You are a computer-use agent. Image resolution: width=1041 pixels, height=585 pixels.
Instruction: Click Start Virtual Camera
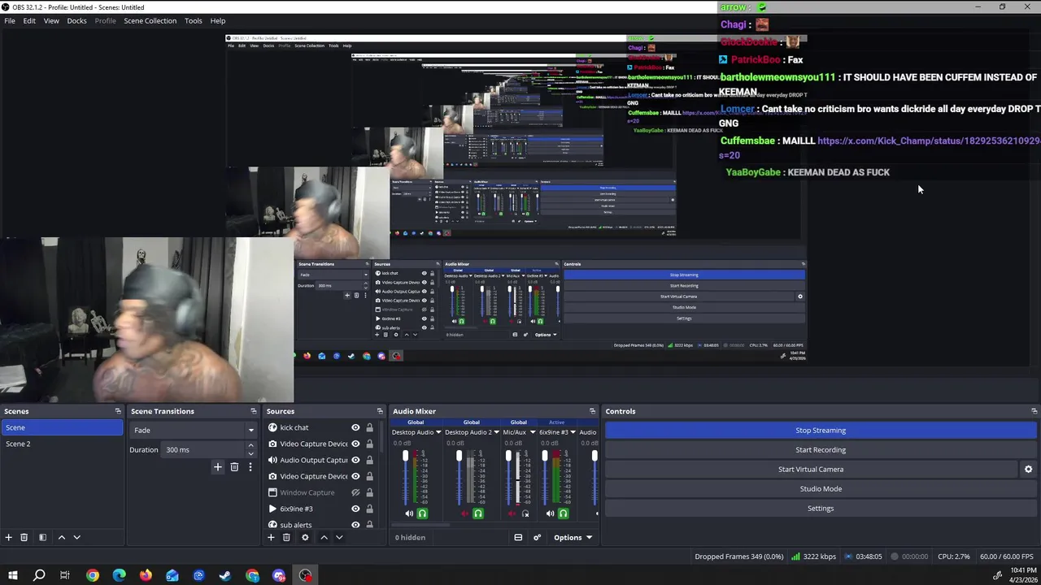tap(811, 470)
